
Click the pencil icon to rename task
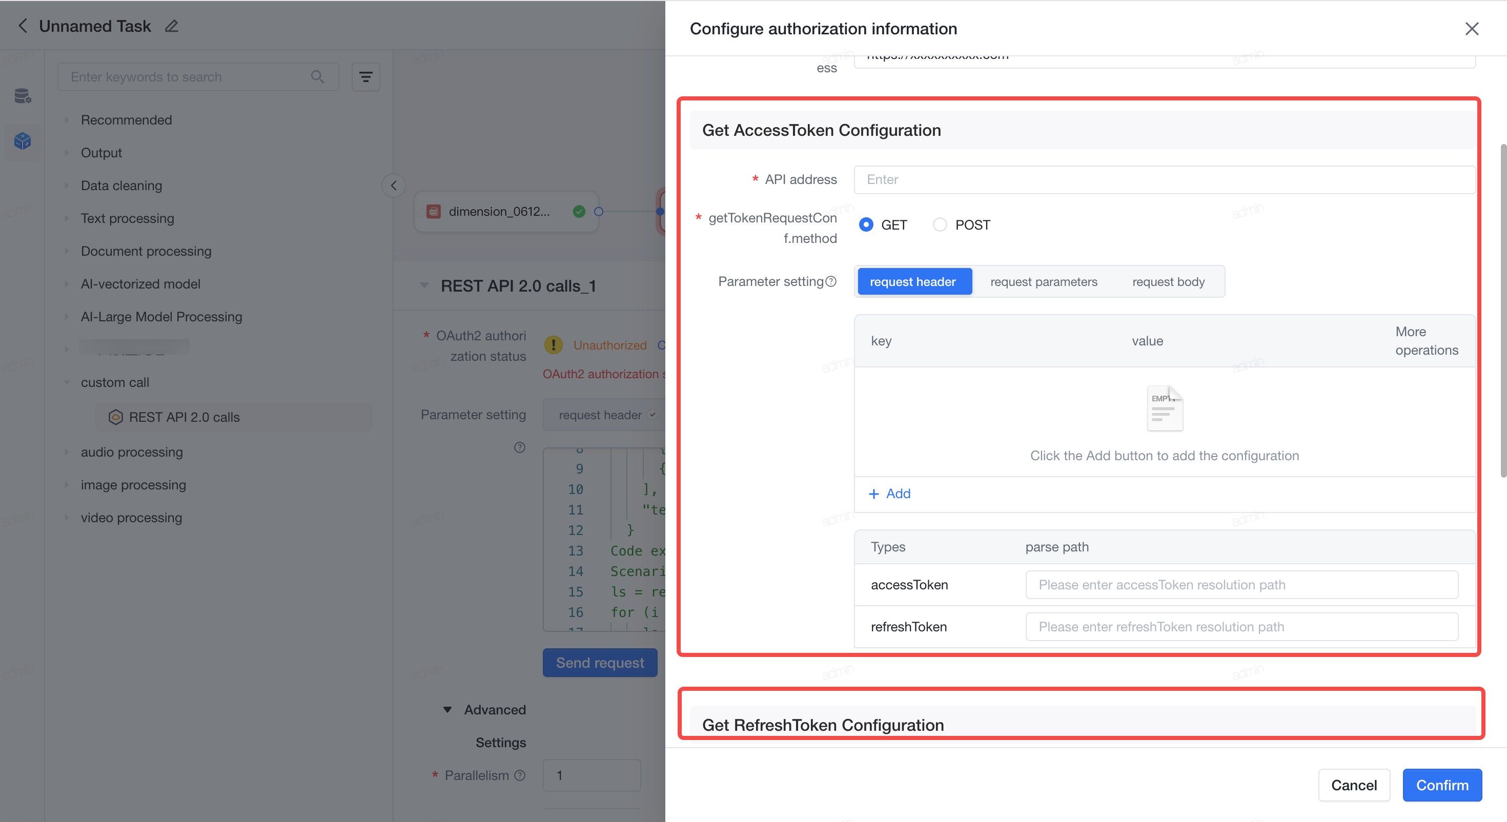171,26
